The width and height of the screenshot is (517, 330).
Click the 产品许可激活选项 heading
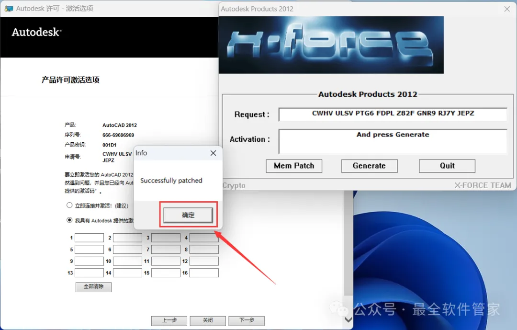tap(70, 80)
